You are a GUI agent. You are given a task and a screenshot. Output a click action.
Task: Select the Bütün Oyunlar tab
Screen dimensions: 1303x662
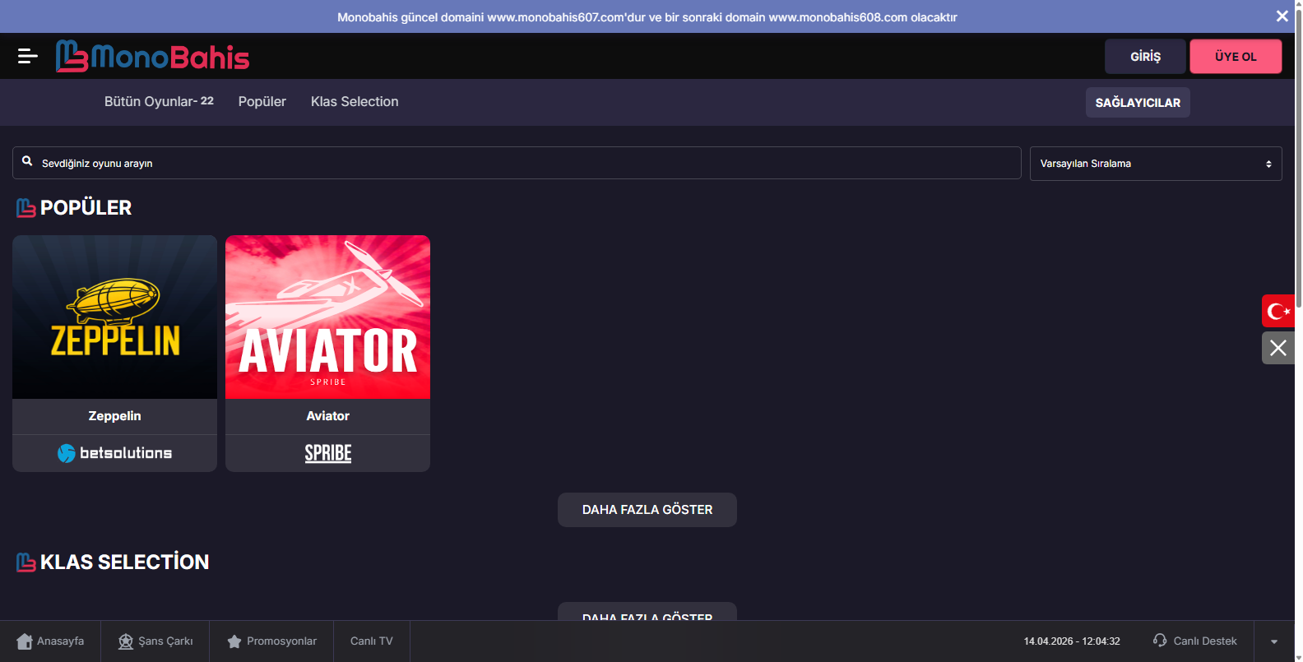pos(159,101)
